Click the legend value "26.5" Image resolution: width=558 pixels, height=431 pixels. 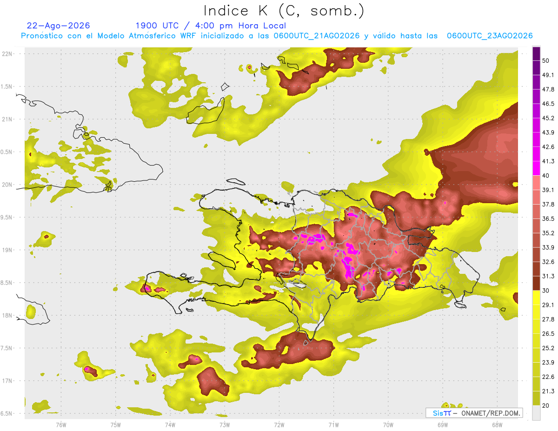click(548, 334)
